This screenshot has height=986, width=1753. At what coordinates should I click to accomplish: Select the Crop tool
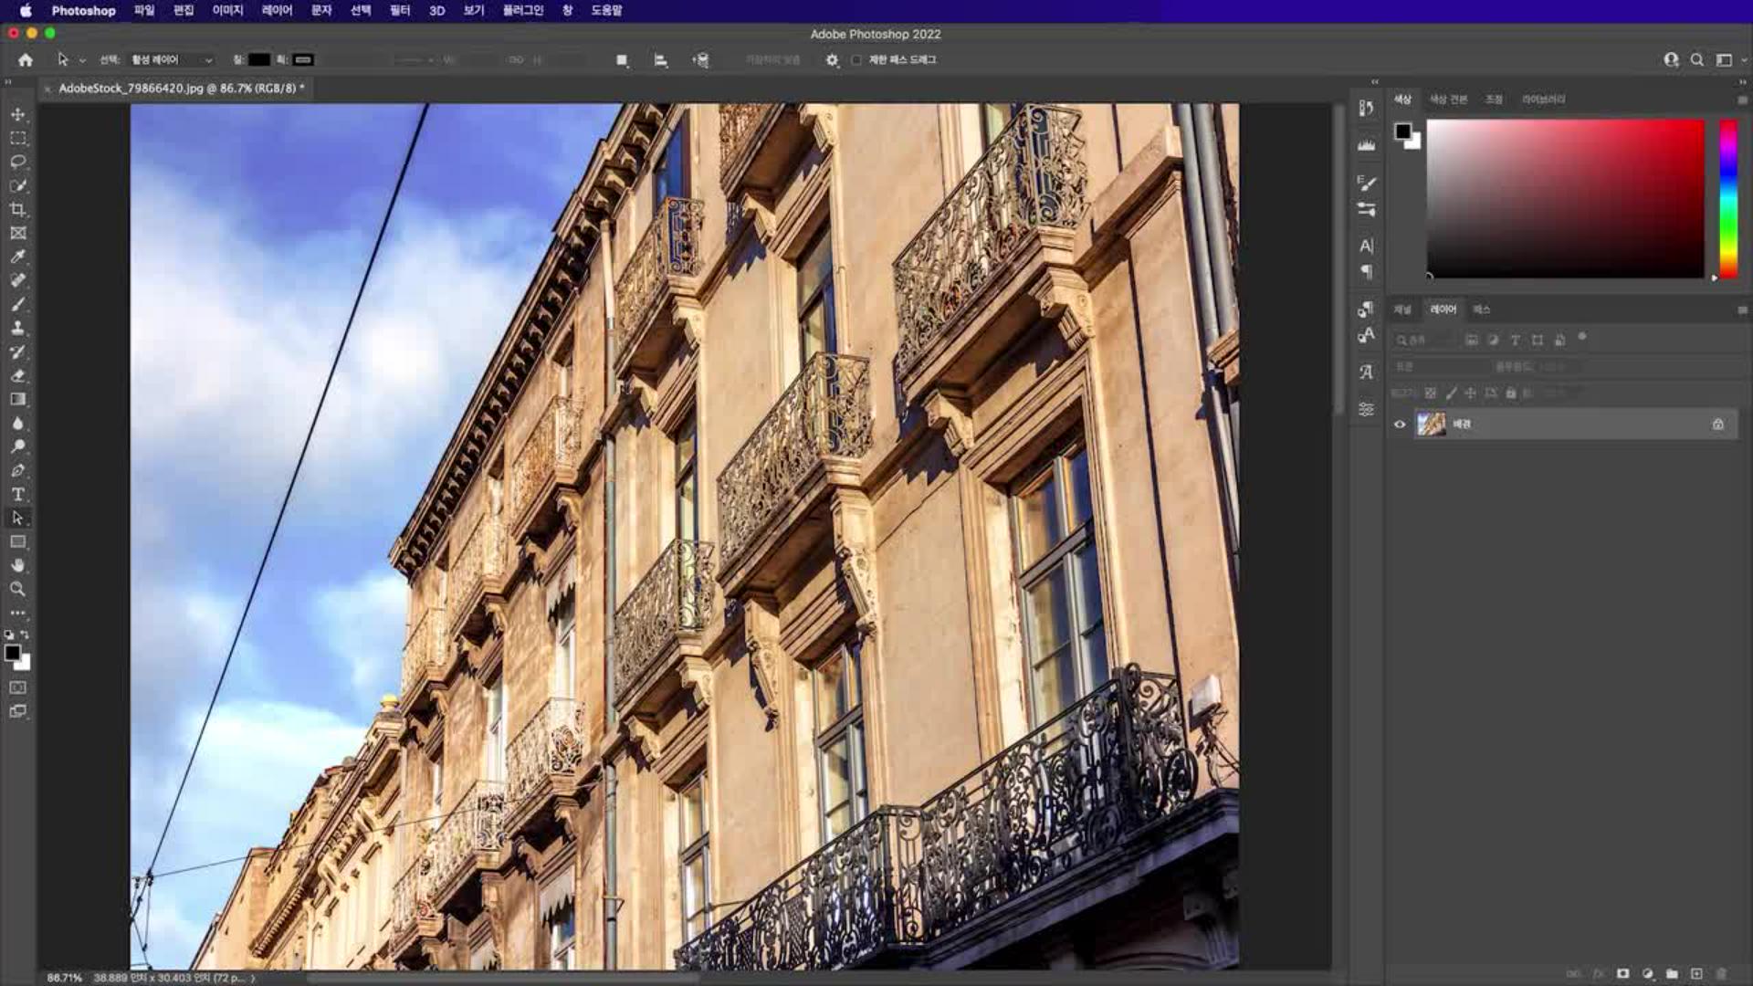coord(17,209)
